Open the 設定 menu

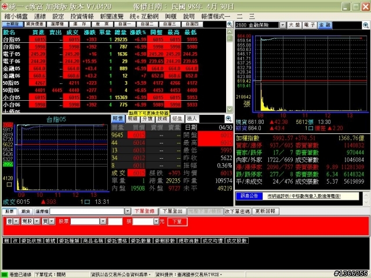[x=58, y=16]
